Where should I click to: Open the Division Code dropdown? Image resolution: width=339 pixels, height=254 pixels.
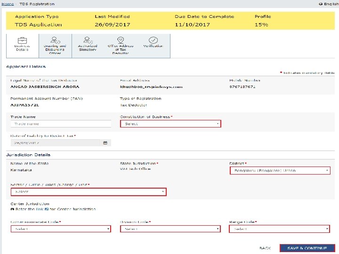tap(170, 229)
